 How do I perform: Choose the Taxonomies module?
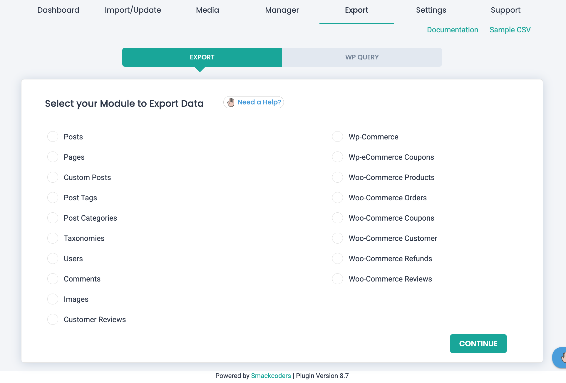click(53, 238)
